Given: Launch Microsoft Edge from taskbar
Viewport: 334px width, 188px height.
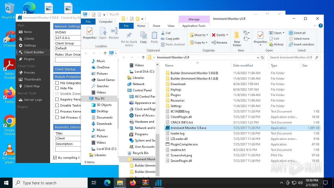Looking at the screenshot, I should pos(107,183).
